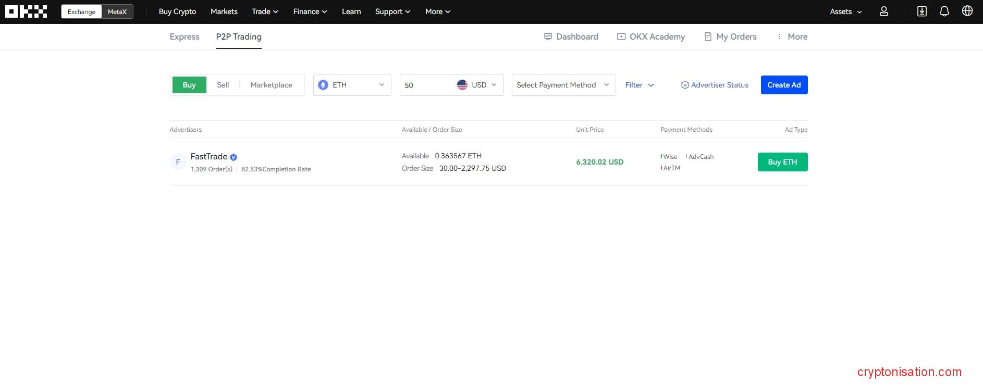Screen dimensions: 983x387
Task: Click the Available / Order Size header
Action: (432, 129)
